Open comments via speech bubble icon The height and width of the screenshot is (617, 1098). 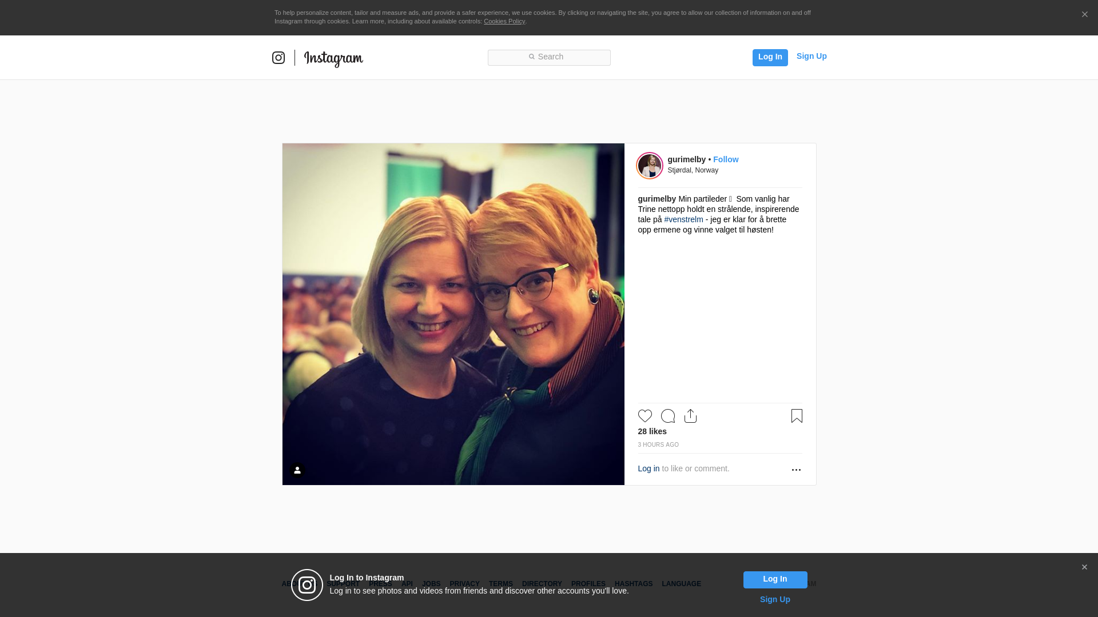pos(668,416)
